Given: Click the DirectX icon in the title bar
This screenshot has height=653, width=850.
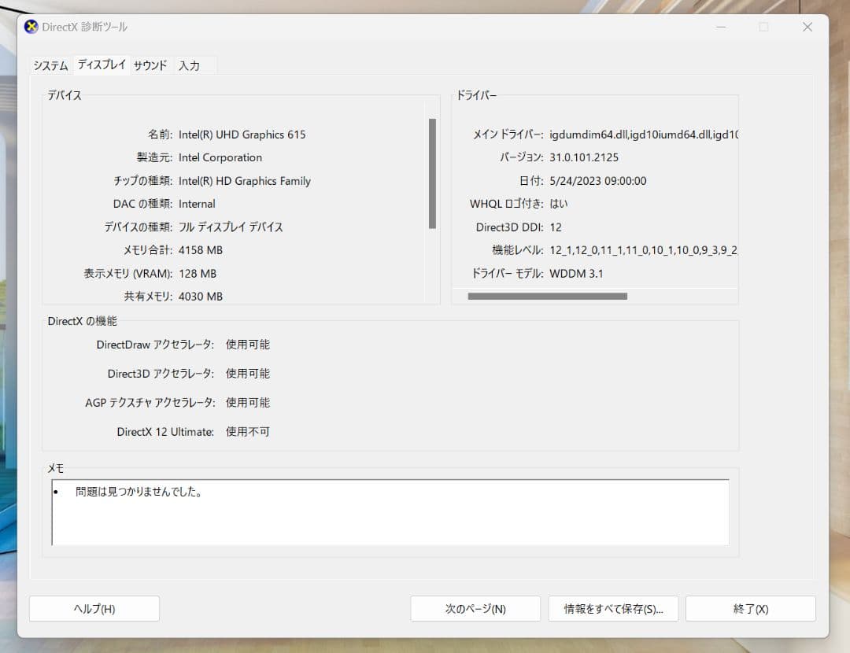Looking at the screenshot, I should click(31, 26).
